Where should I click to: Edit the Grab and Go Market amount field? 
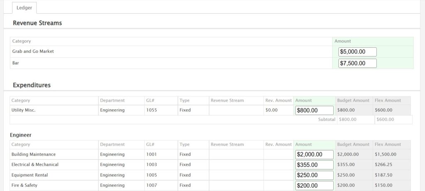pyautogui.click(x=357, y=52)
